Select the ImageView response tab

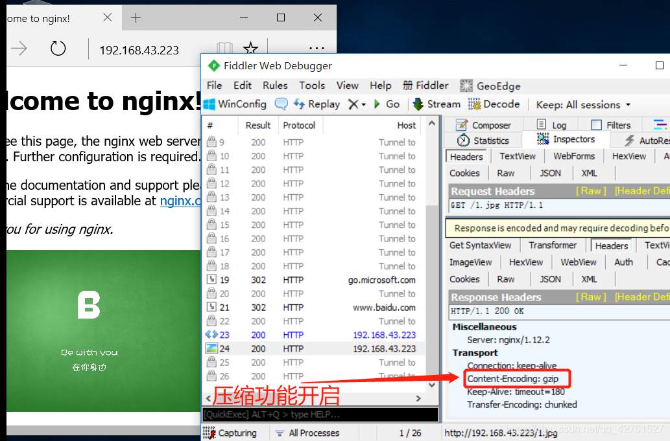pyautogui.click(x=470, y=262)
